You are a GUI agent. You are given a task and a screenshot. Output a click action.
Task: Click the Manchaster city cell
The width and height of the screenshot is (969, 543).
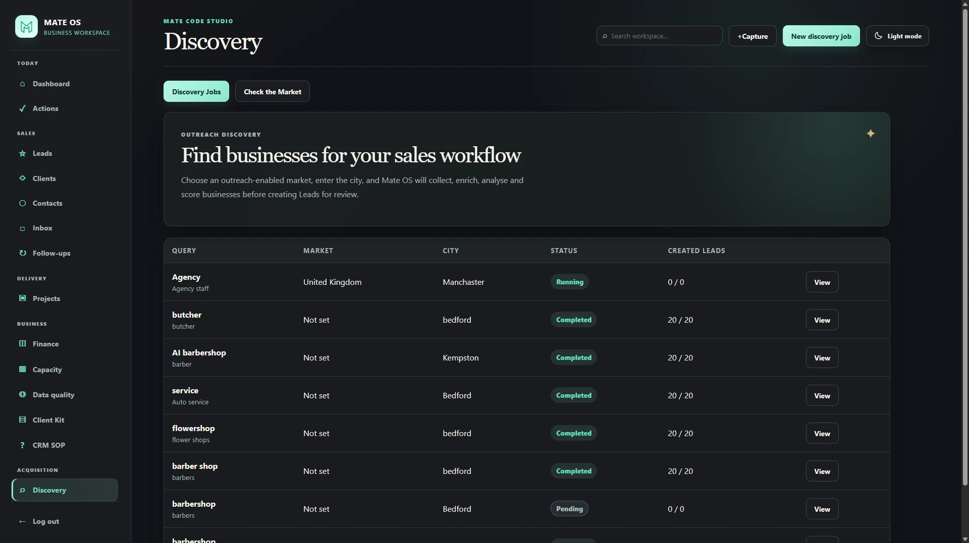coord(463,282)
